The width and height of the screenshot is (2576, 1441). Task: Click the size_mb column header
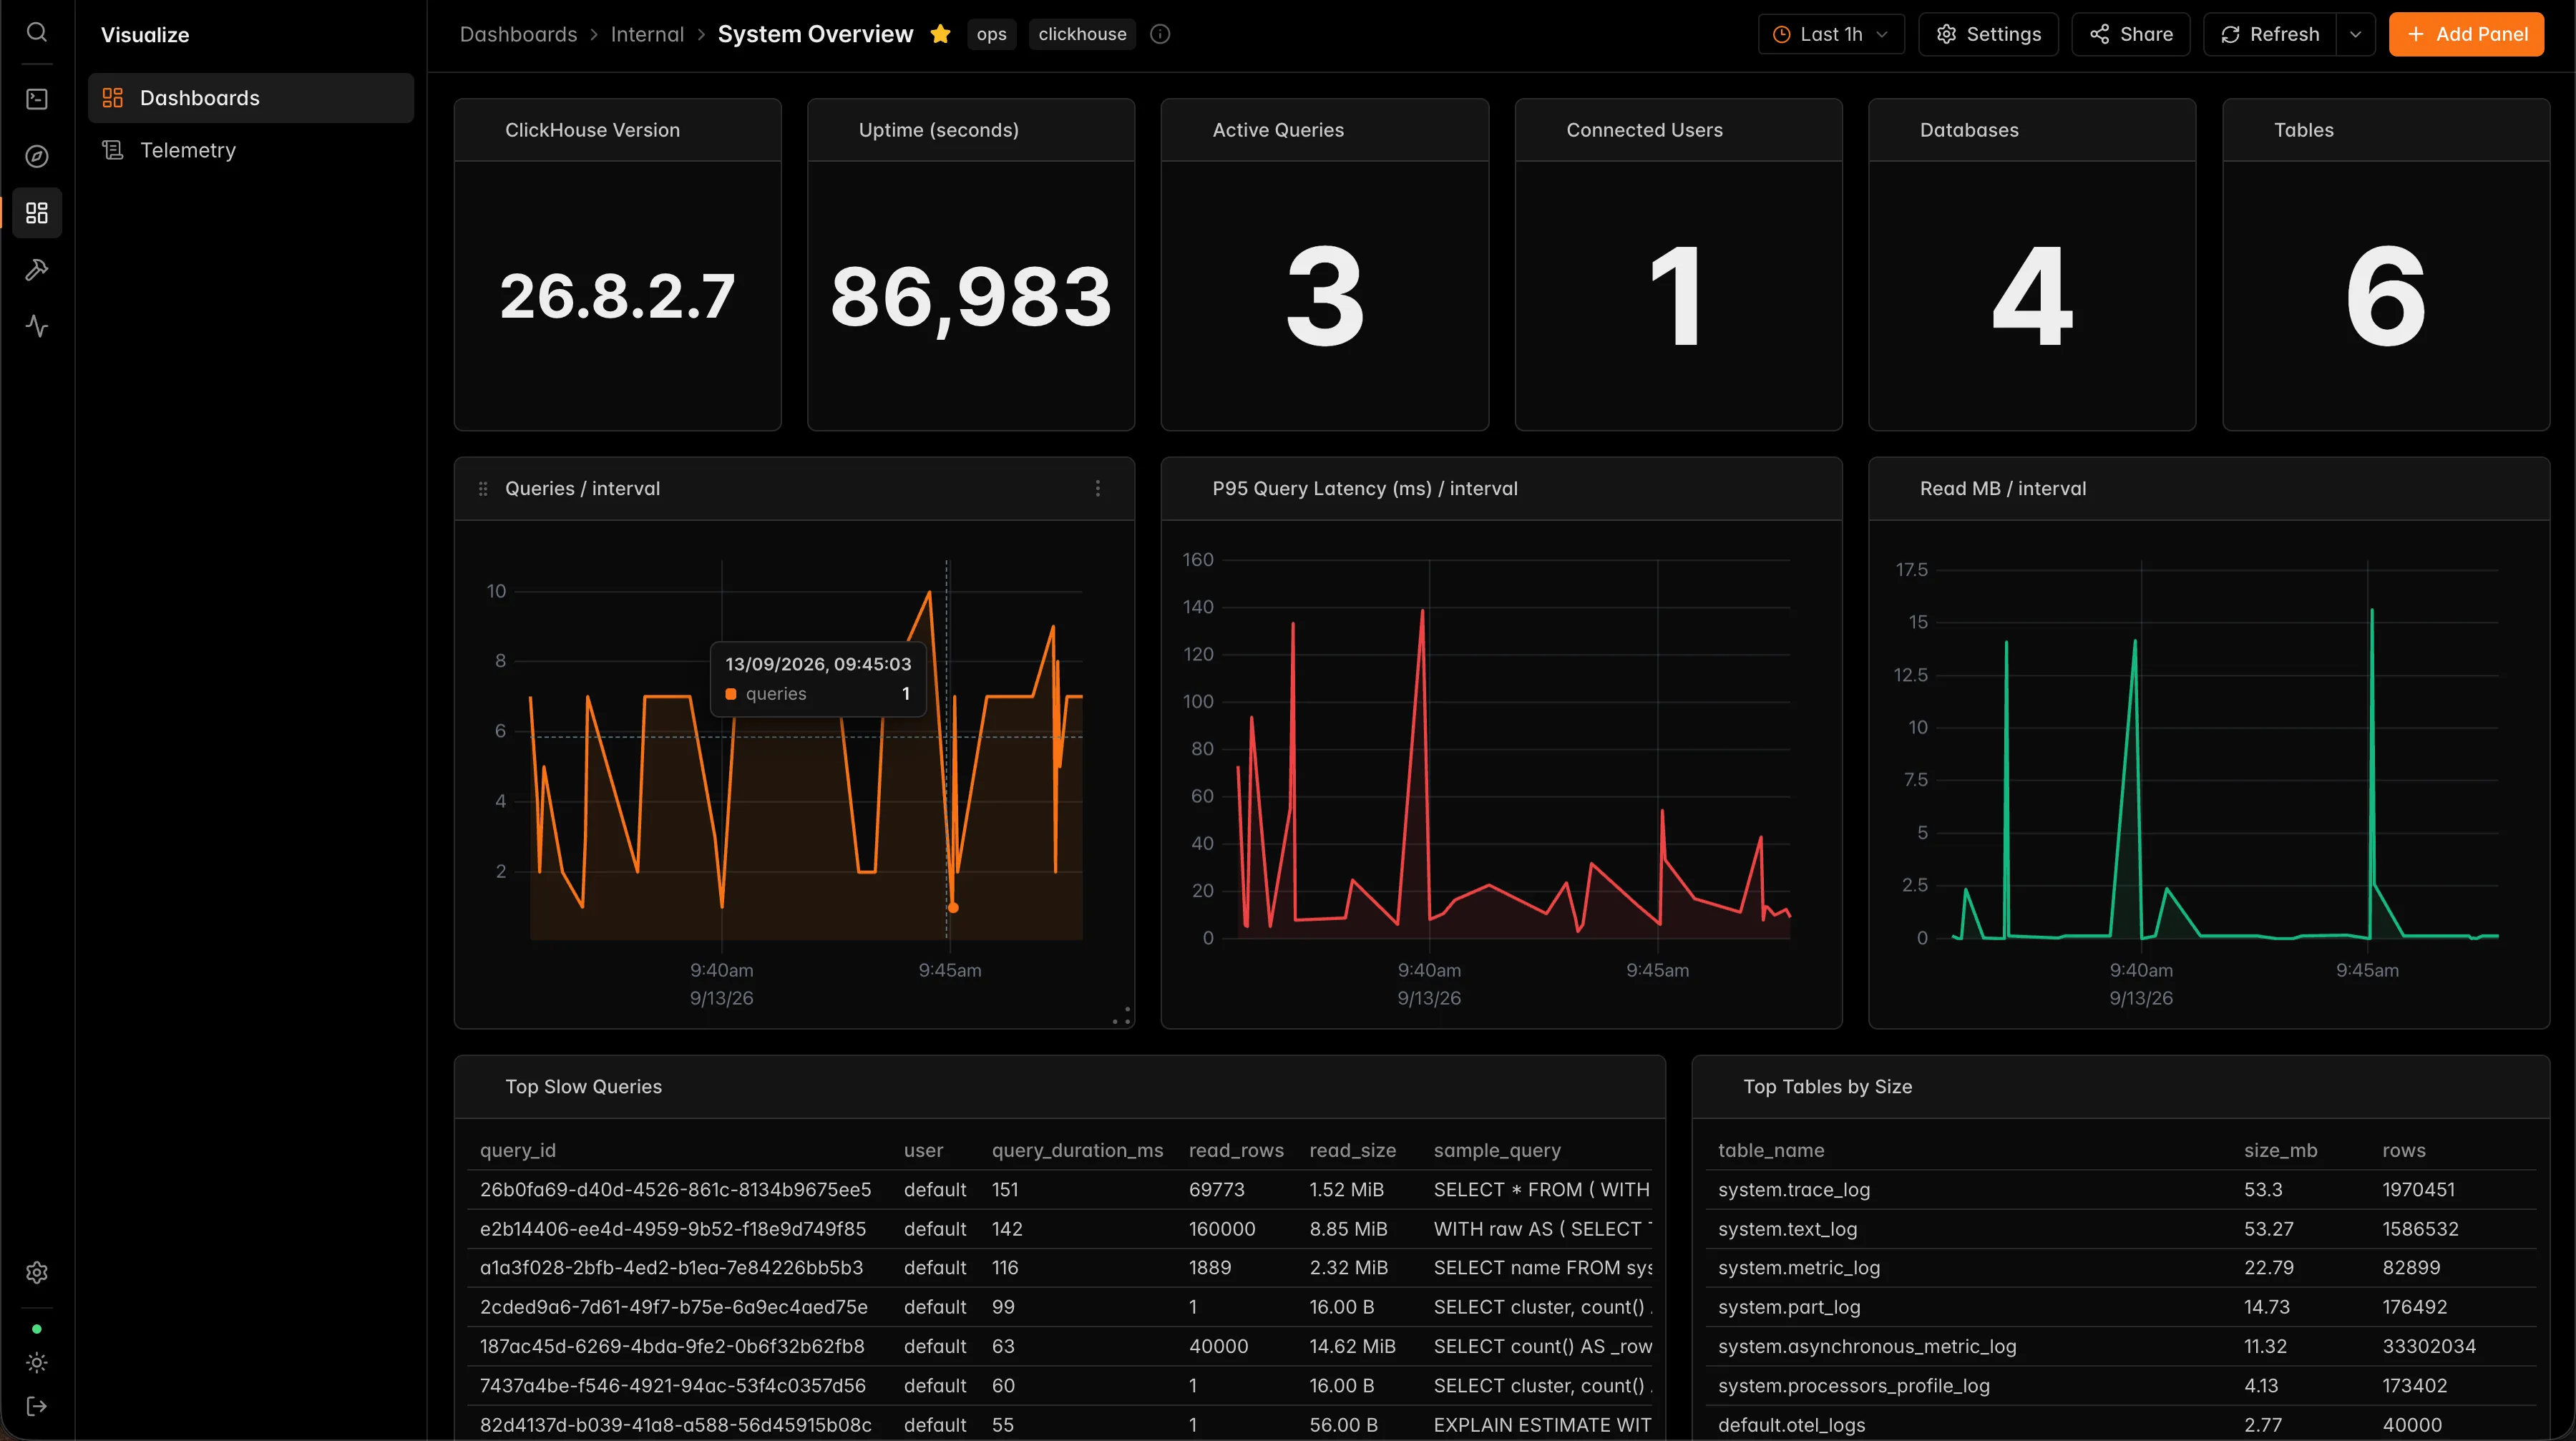(x=2280, y=1150)
